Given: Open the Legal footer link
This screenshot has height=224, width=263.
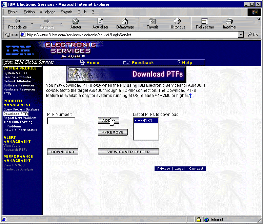Looking at the screenshot, I should pyautogui.click(x=180, y=169).
